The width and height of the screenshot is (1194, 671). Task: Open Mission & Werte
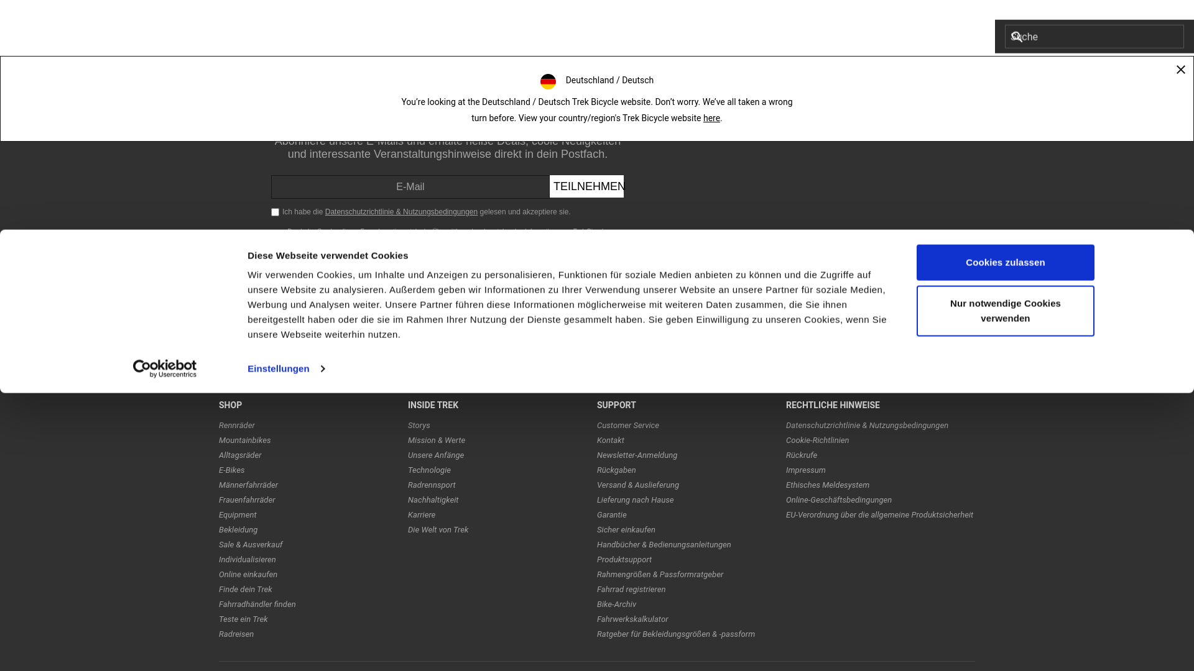[436, 440]
